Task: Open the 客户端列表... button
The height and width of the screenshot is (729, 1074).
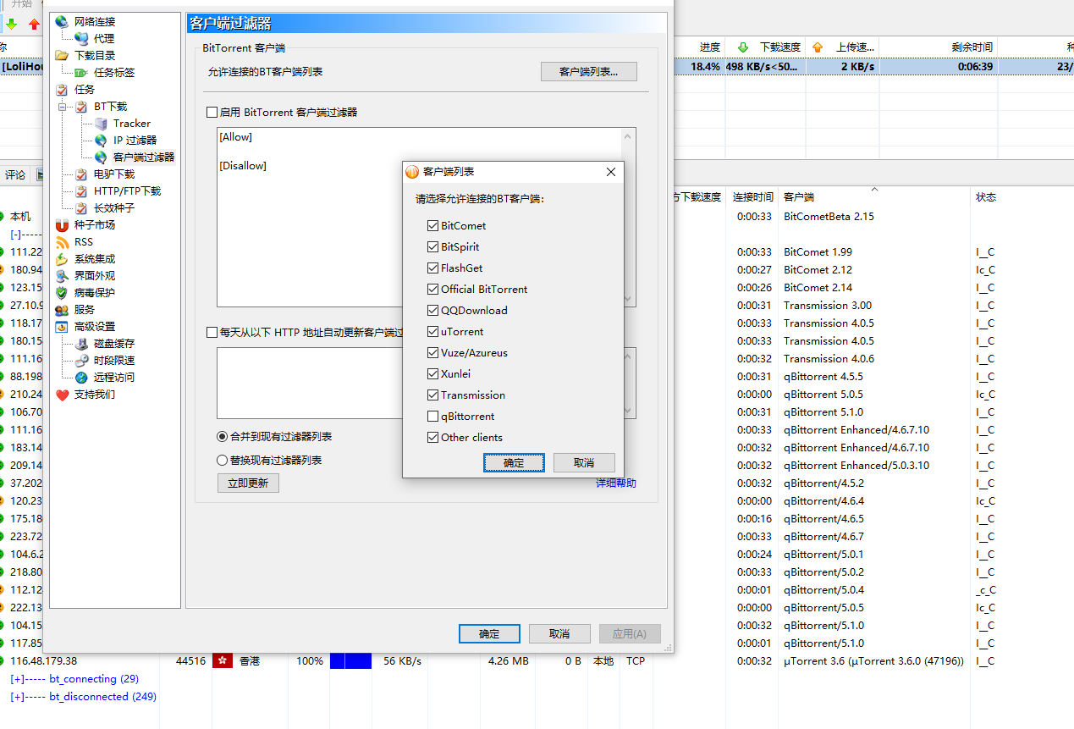Action: (x=588, y=72)
